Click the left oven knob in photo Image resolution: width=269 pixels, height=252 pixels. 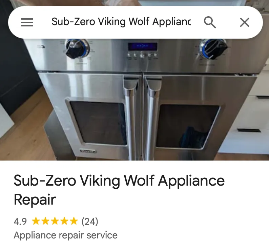point(77,48)
